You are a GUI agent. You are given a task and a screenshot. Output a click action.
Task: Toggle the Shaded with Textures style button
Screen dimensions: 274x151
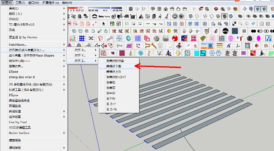click(225, 16)
